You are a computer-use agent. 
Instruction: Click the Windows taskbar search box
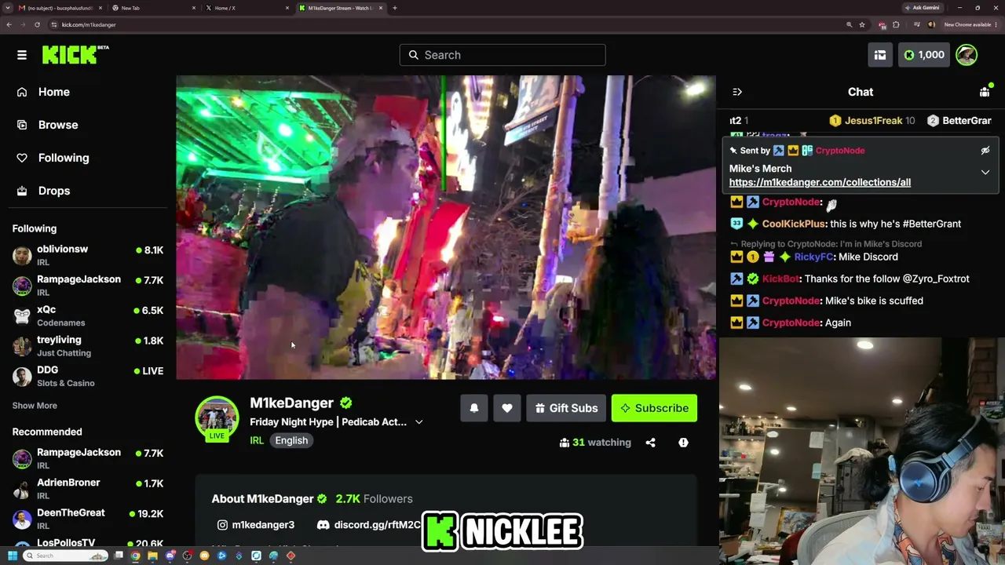[66, 556]
